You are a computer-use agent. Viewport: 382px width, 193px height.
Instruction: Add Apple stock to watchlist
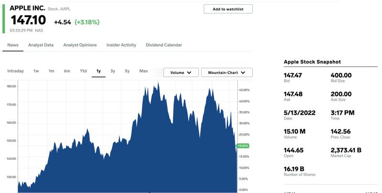[228, 9]
